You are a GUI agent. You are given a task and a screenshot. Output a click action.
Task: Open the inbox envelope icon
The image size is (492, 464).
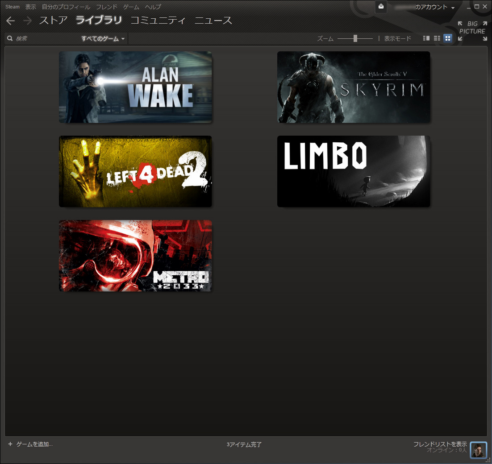[381, 7]
